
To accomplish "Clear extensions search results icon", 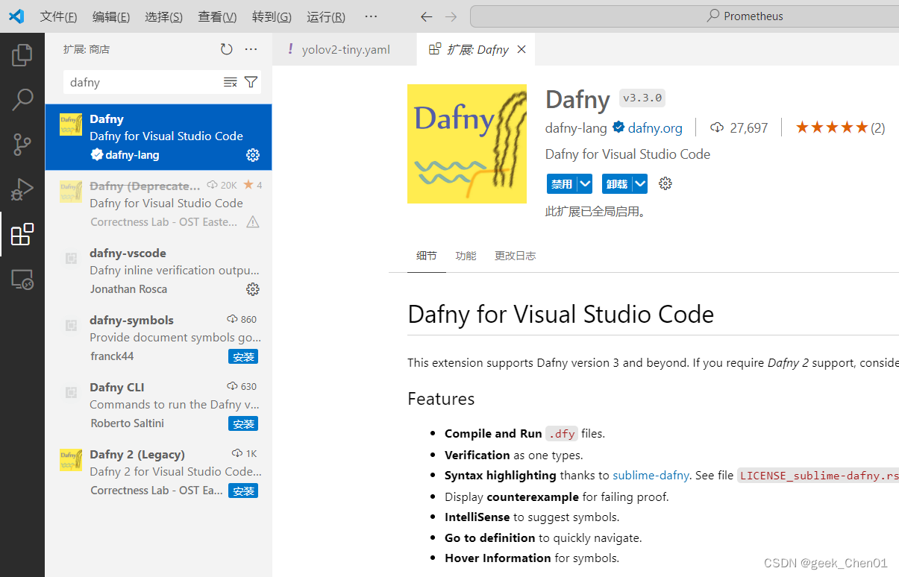I will tap(231, 82).
